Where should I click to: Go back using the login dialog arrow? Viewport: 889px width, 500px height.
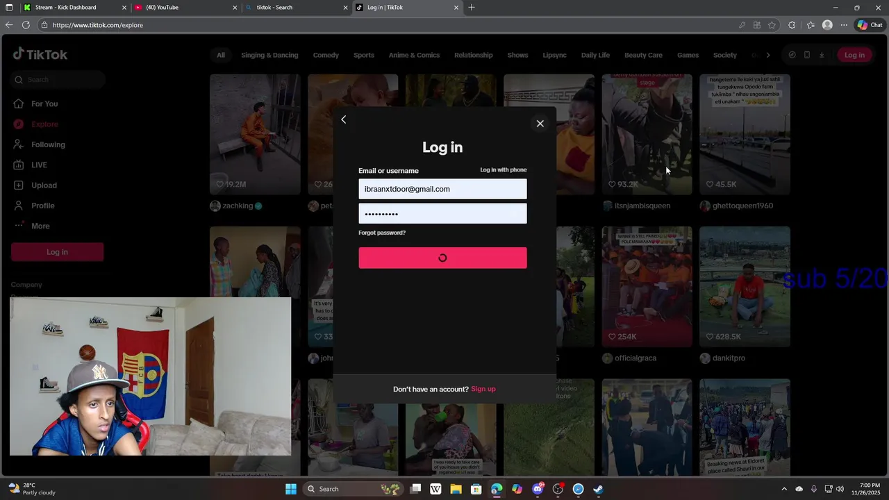343,119
